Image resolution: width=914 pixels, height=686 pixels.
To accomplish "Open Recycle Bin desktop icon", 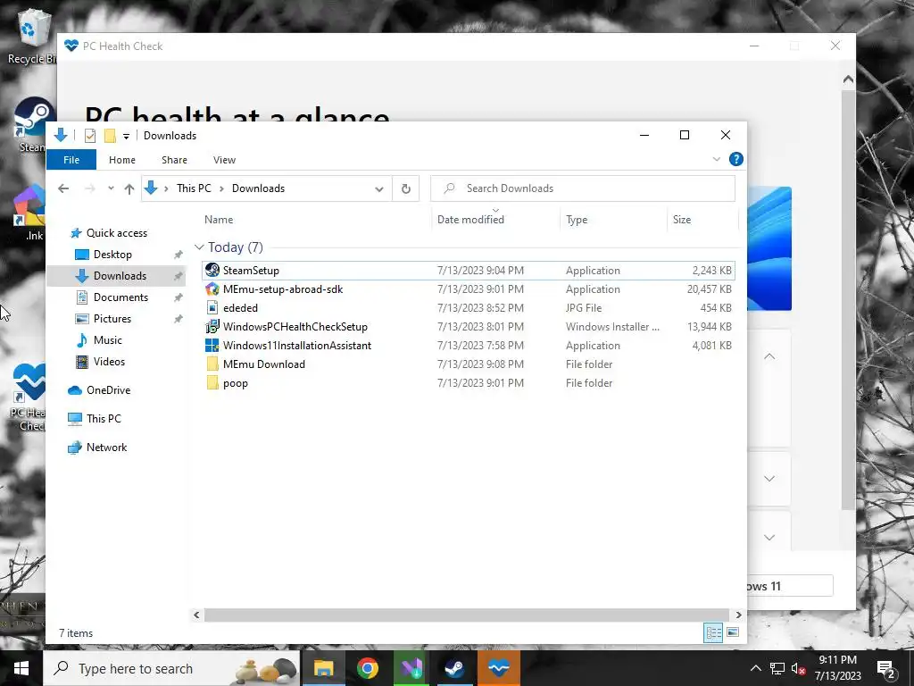I will [x=32, y=35].
